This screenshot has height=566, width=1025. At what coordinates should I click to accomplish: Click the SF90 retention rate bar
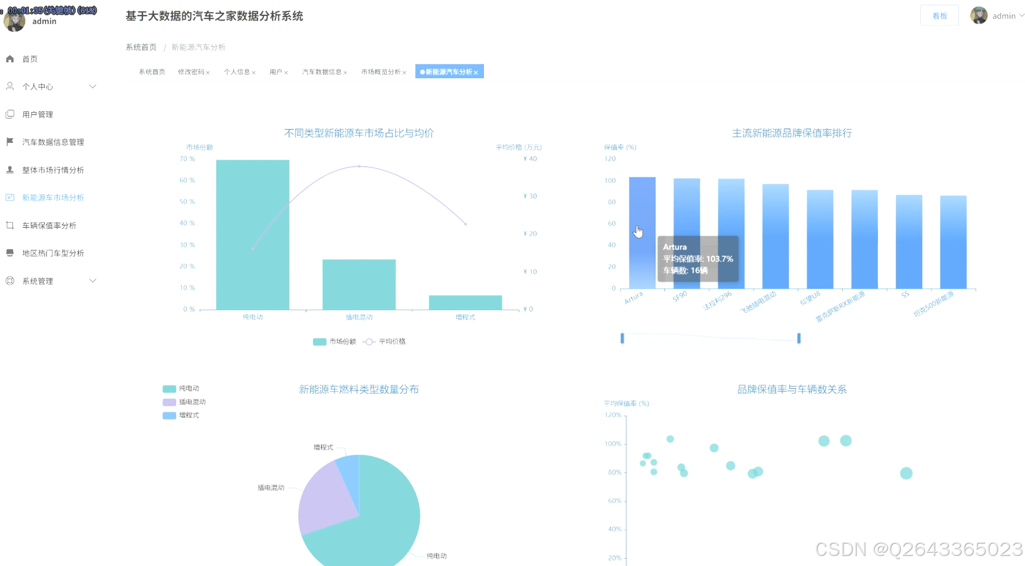click(687, 234)
